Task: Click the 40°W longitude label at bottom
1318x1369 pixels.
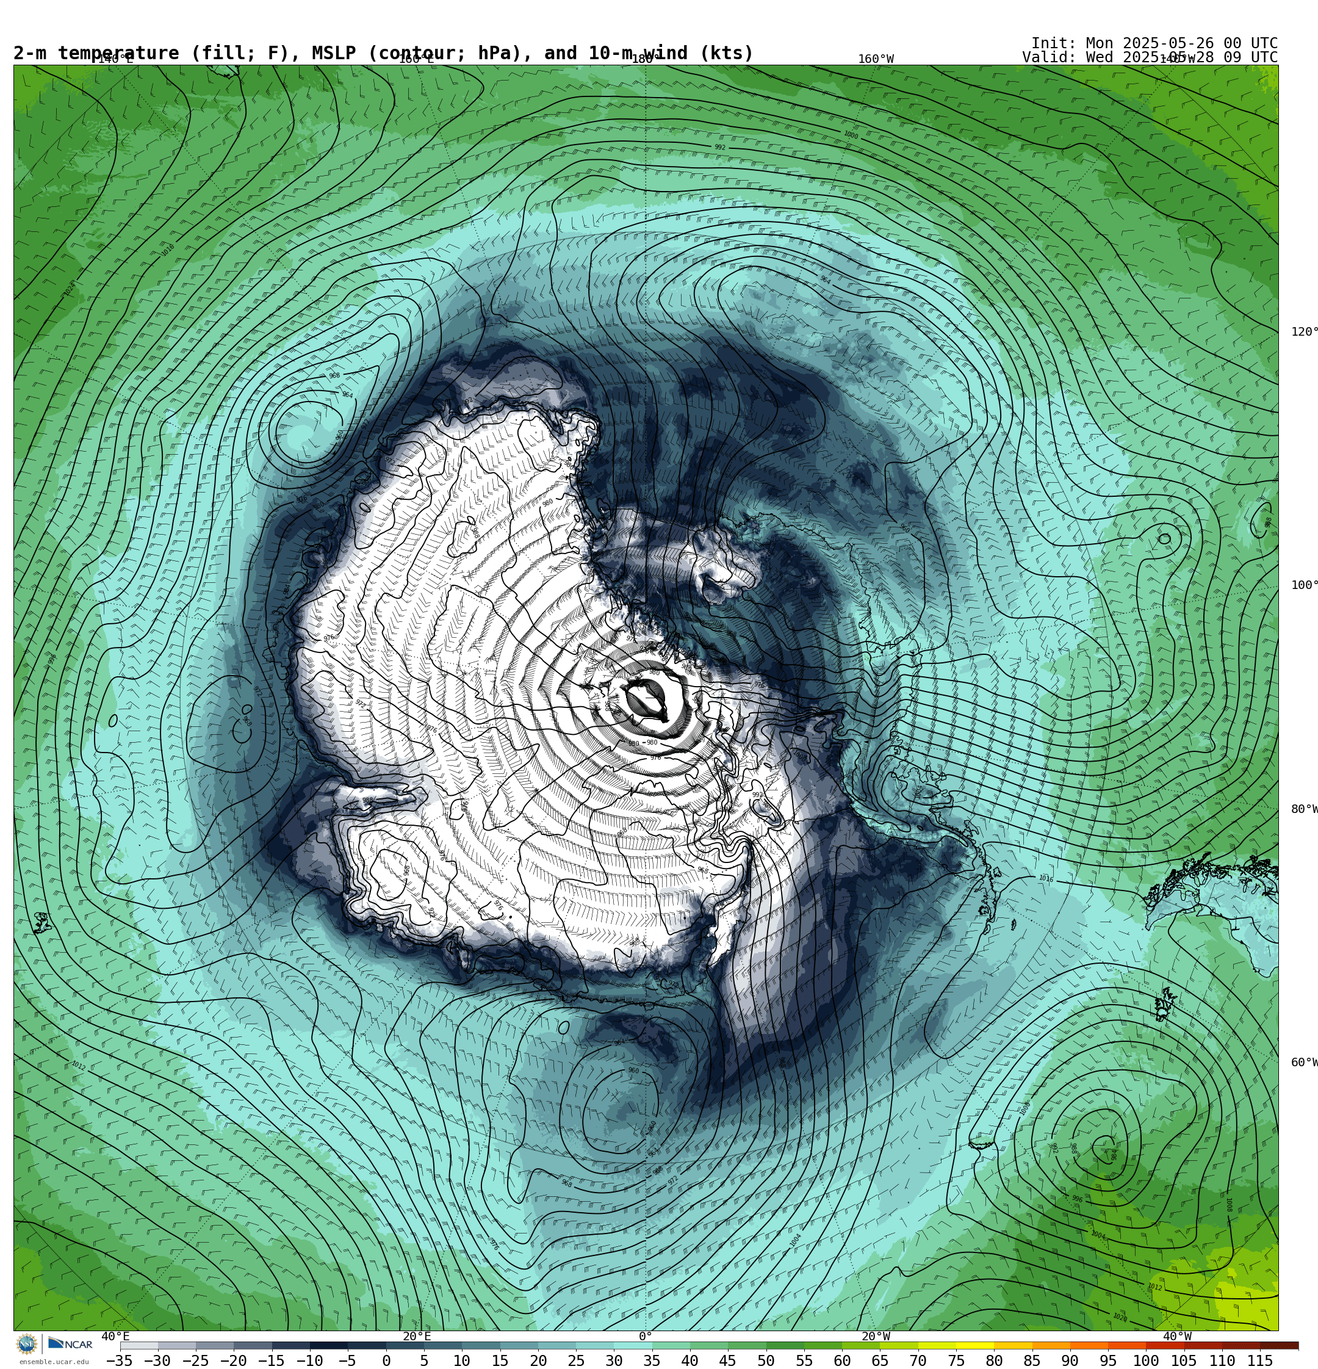Action: tap(1177, 1337)
